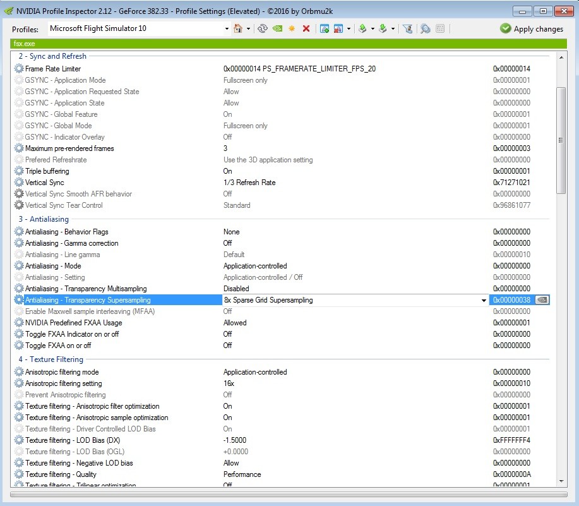579x506 pixels.
Task: Expand the dropdown arrow next to Home icon
Action: (x=248, y=29)
